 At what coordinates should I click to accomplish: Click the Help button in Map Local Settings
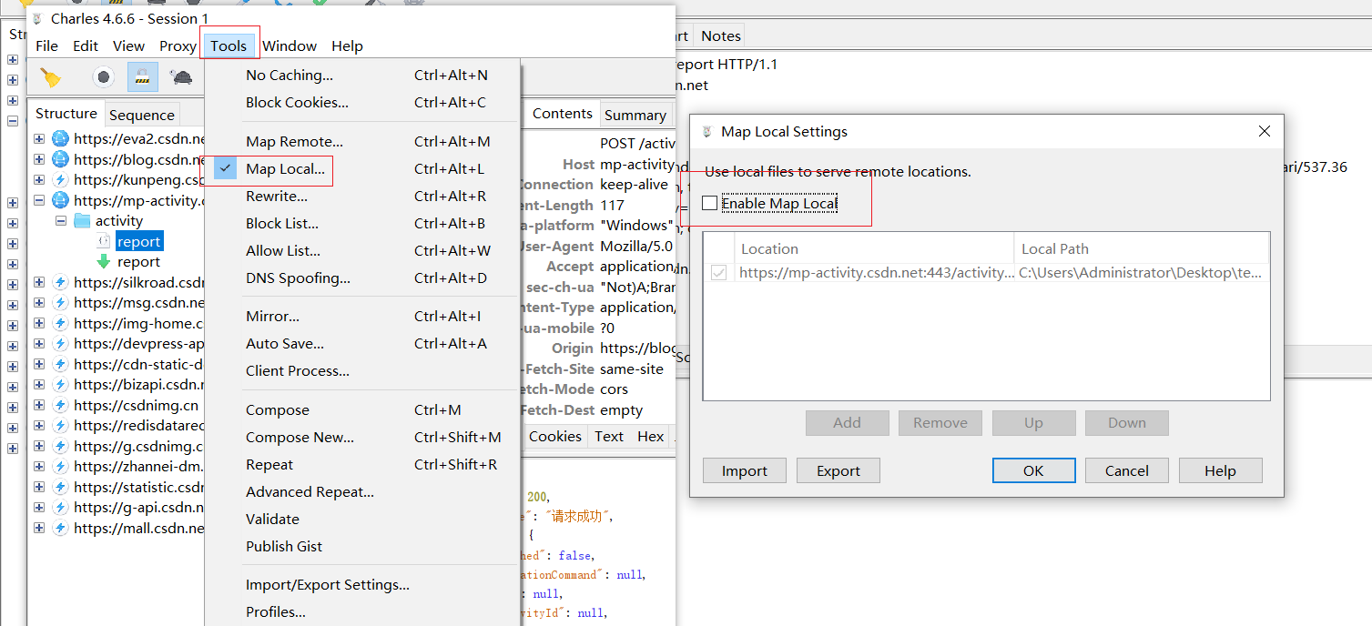[x=1220, y=470]
